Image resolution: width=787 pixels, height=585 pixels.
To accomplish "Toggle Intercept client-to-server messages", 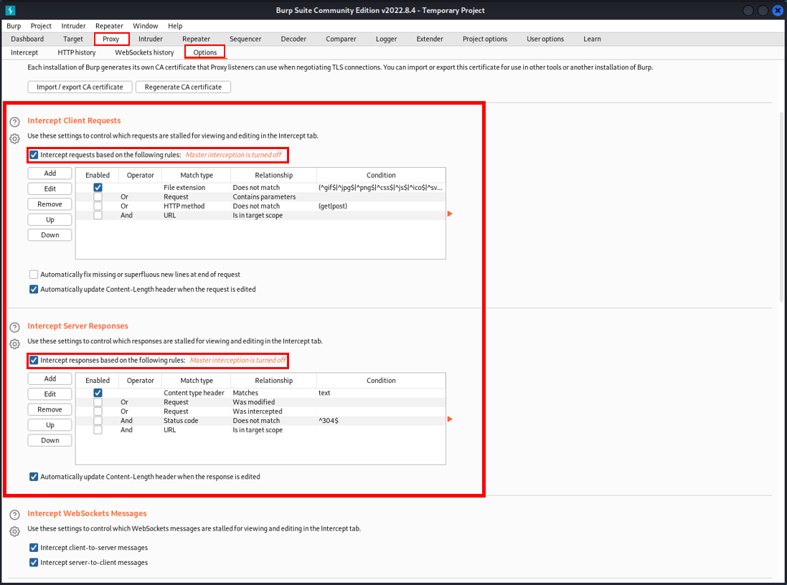I will click(x=34, y=548).
